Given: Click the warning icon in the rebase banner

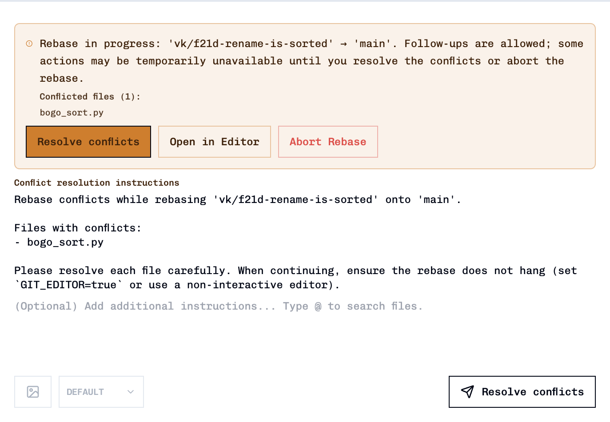Looking at the screenshot, I should pyautogui.click(x=29, y=43).
